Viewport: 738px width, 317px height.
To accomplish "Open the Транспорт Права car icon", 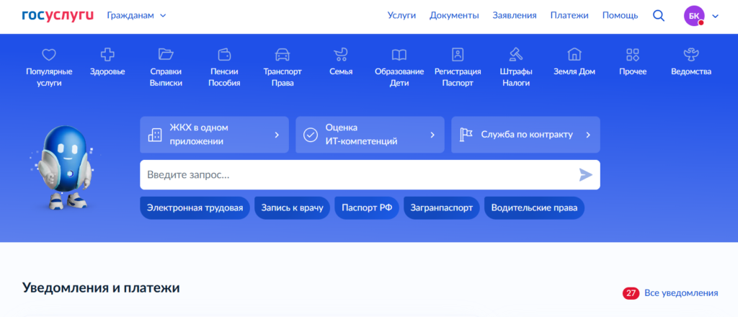I will (283, 54).
